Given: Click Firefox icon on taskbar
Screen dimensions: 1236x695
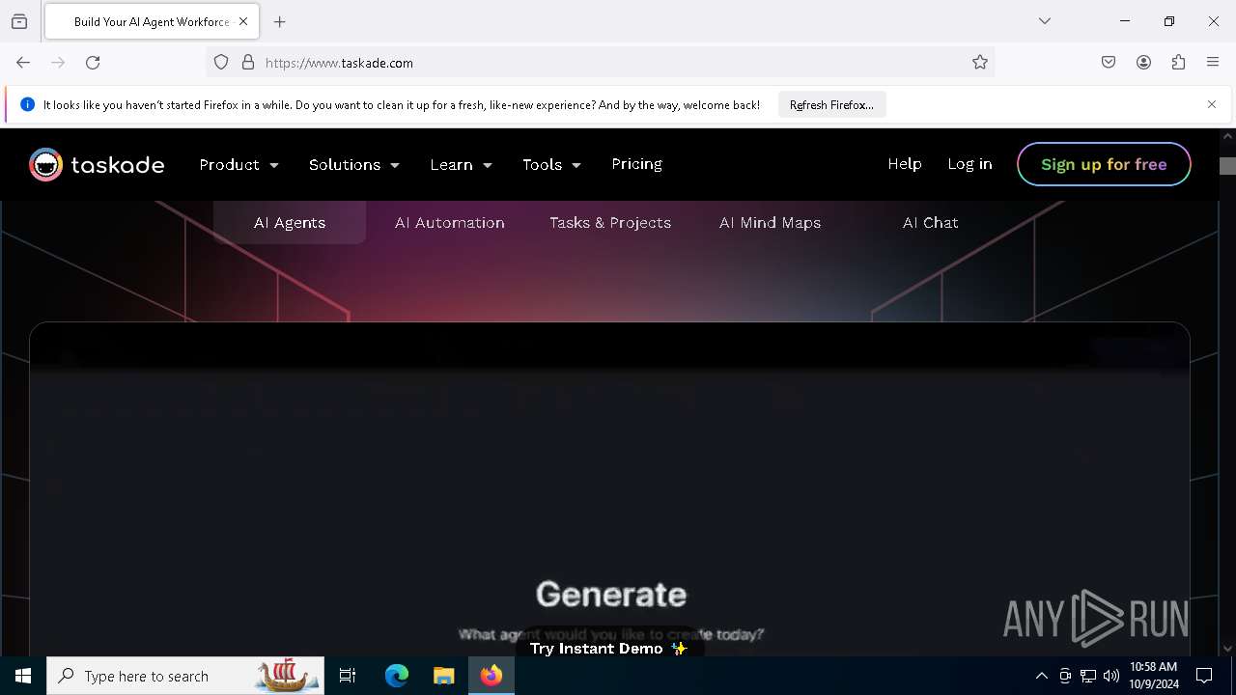Looking at the screenshot, I should click(x=492, y=676).
